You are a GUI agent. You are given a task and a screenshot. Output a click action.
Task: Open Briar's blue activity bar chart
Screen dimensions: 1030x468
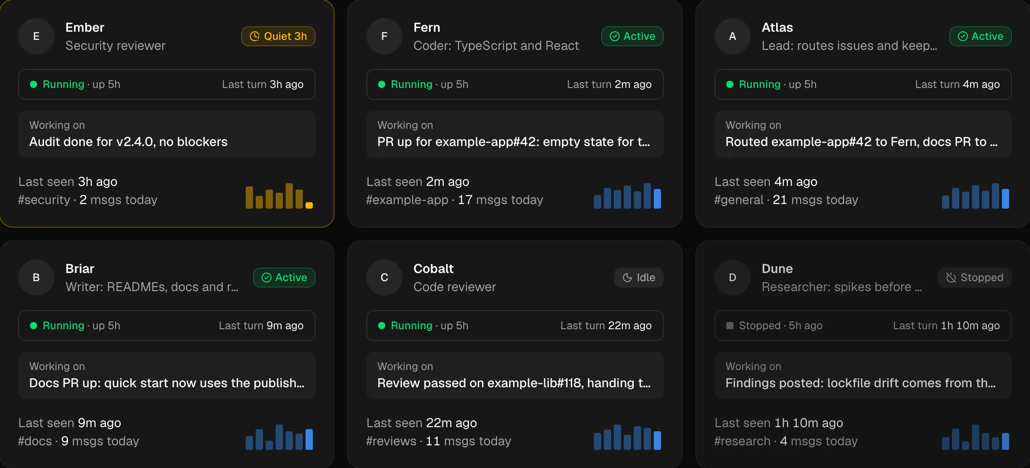(x=279, y=437)
